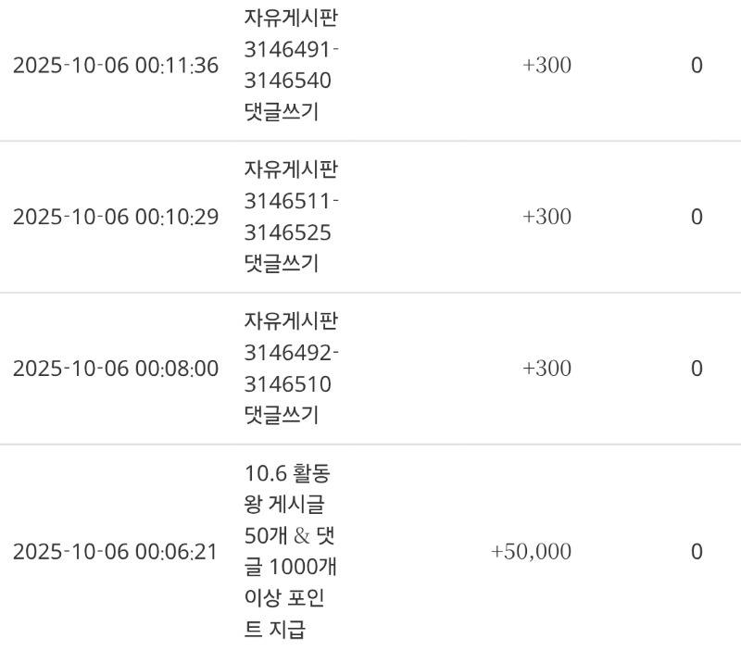This screenshot has width=741, height=651.
Task: Click 자유게시판 in the 00:08:00 row
Action: pos(291,321)
